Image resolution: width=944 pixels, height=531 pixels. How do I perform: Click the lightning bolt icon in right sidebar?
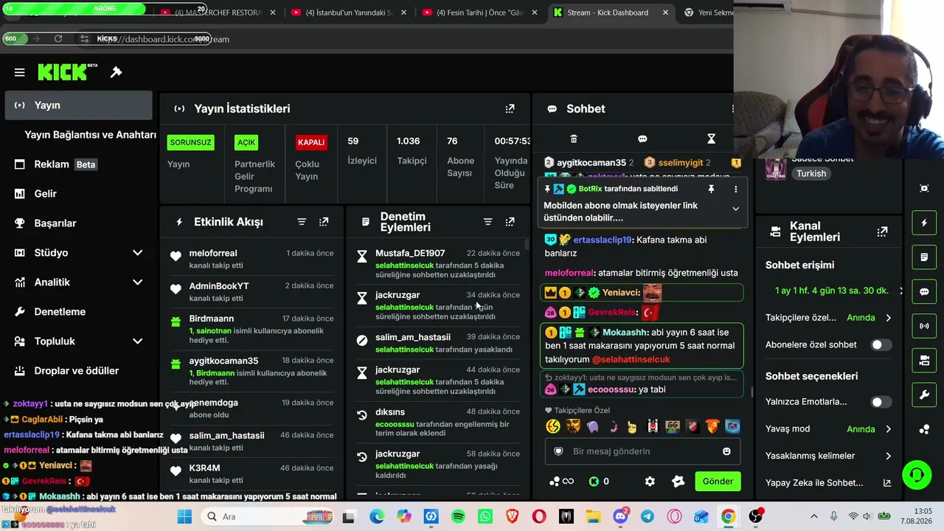pos(924,223)
